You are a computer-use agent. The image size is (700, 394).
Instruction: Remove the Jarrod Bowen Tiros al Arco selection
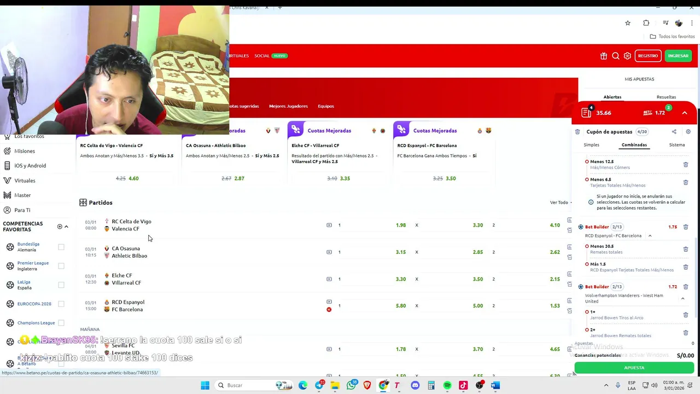pyautogui.click(x=686, y=315)
